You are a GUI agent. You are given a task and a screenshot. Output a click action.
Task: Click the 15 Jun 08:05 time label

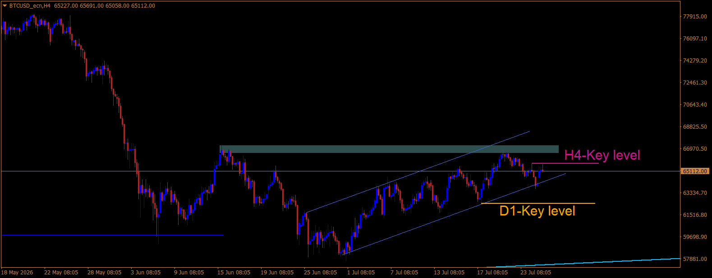click(234, 272)
